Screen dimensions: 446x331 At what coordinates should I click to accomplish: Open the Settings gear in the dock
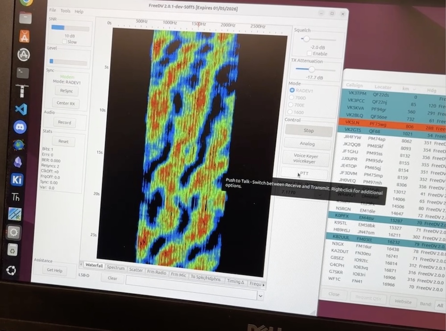tap(13, 233)
